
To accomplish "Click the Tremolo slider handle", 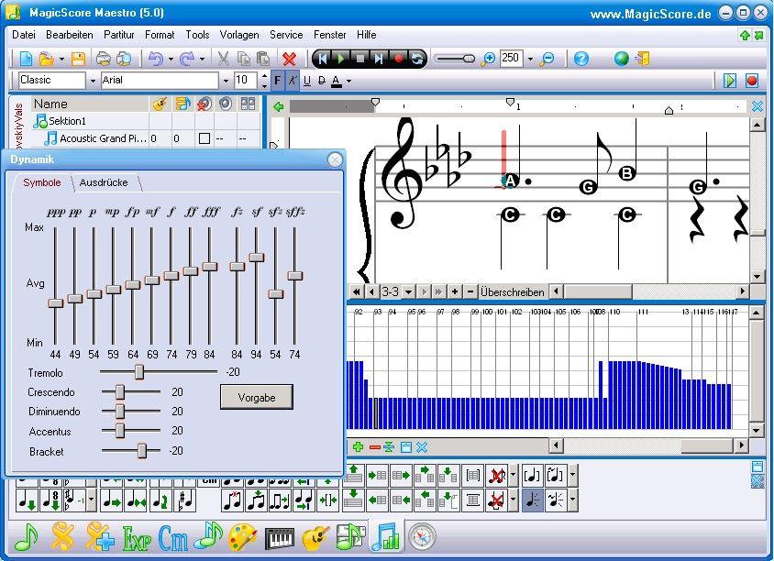I will [139, 371].
